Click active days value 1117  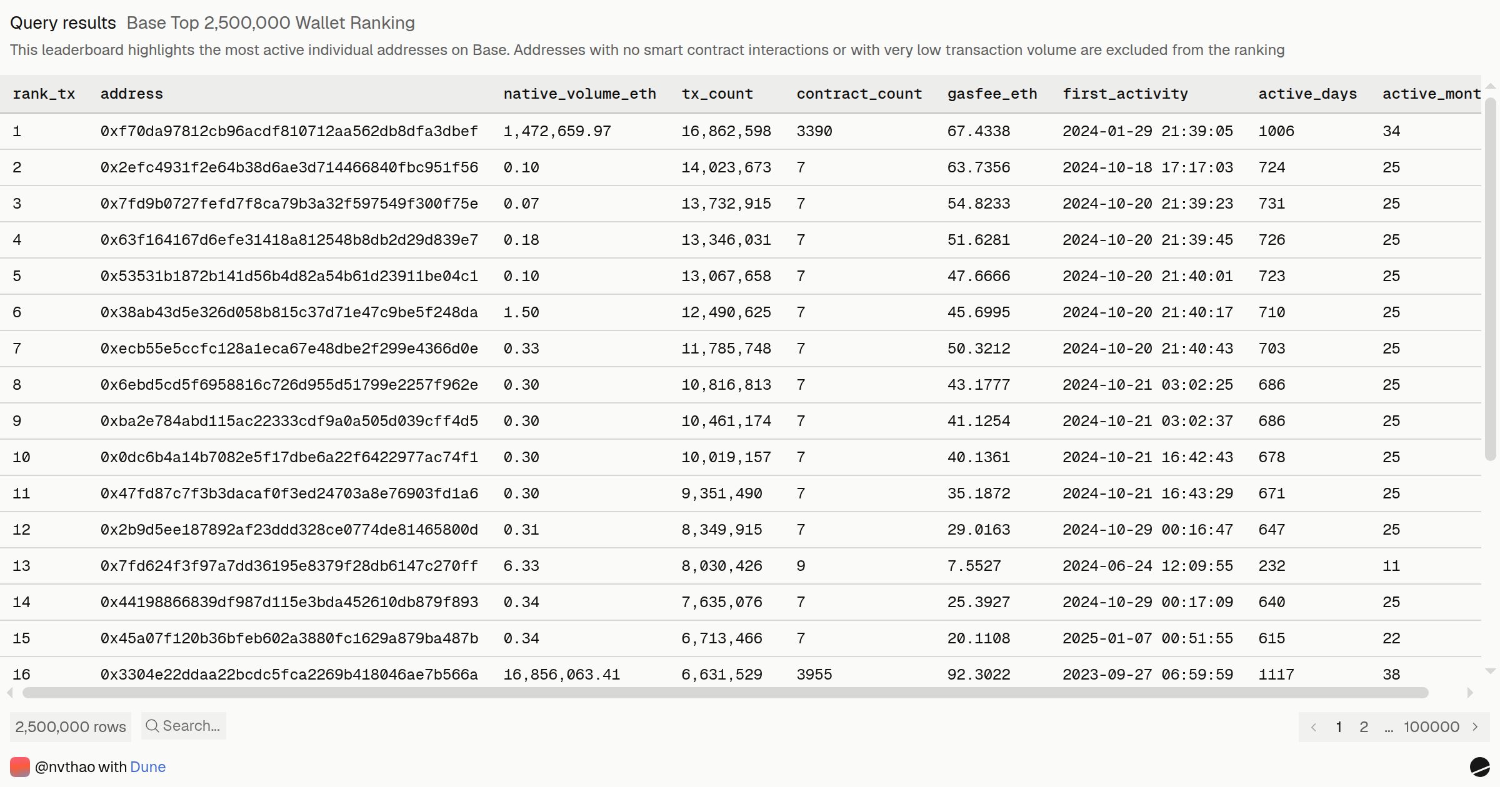(x=1276, y=675)
